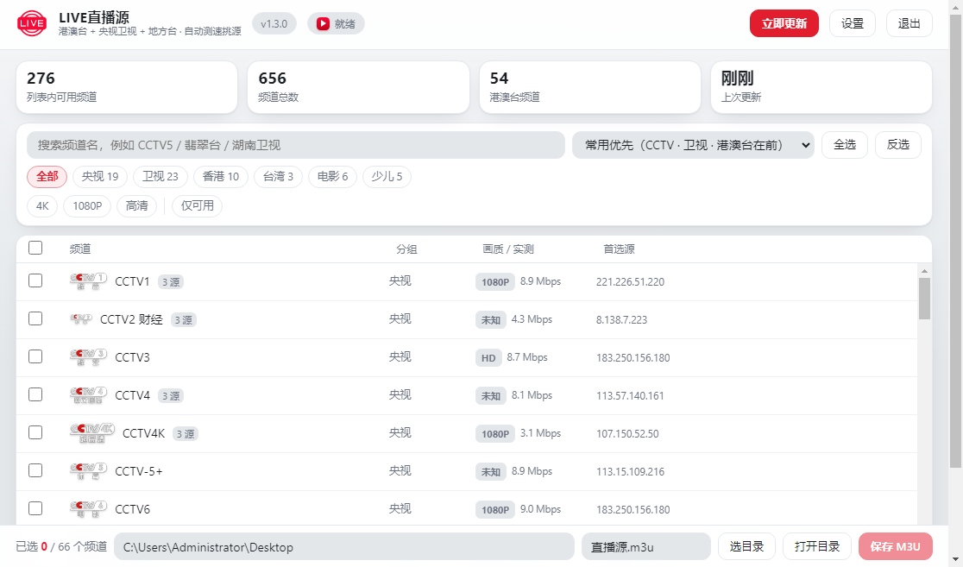Check the CCTV4 row checkbox
Viewport: 963px width, 567px height.
(x=35, y=395)
